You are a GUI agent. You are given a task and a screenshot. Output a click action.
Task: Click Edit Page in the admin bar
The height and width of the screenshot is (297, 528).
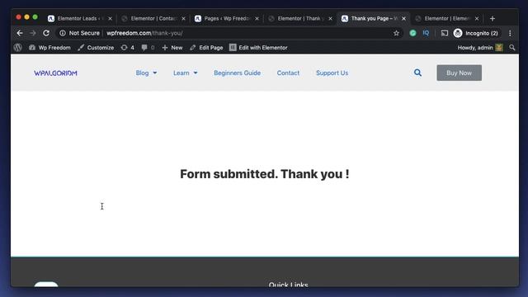coord(206,48)
